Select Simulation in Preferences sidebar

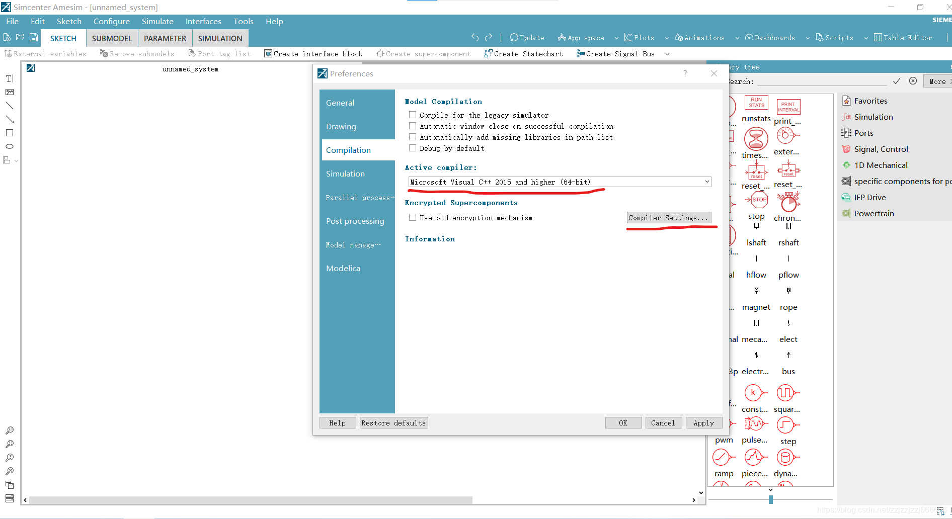pyautogui.click(x=357, y=174)
